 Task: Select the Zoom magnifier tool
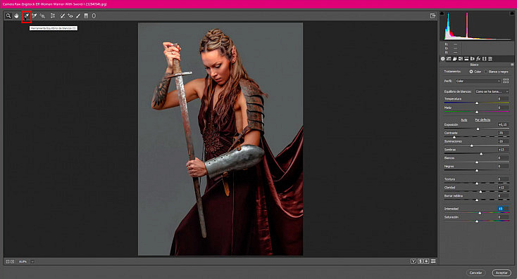(x=8, y=15)
